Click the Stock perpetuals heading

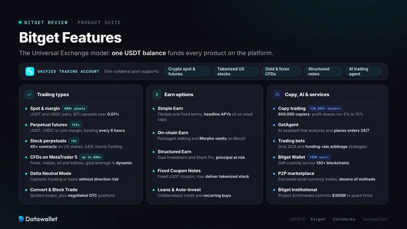(x=48, y=141)
